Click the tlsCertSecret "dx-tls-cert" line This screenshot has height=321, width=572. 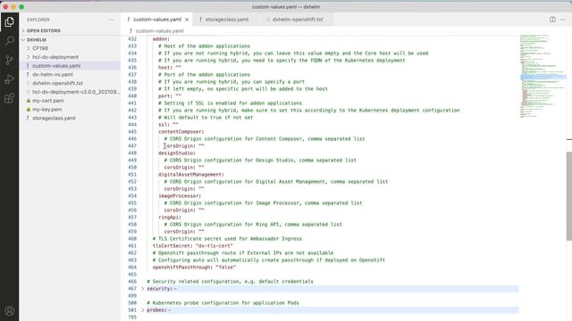(193, 246)
